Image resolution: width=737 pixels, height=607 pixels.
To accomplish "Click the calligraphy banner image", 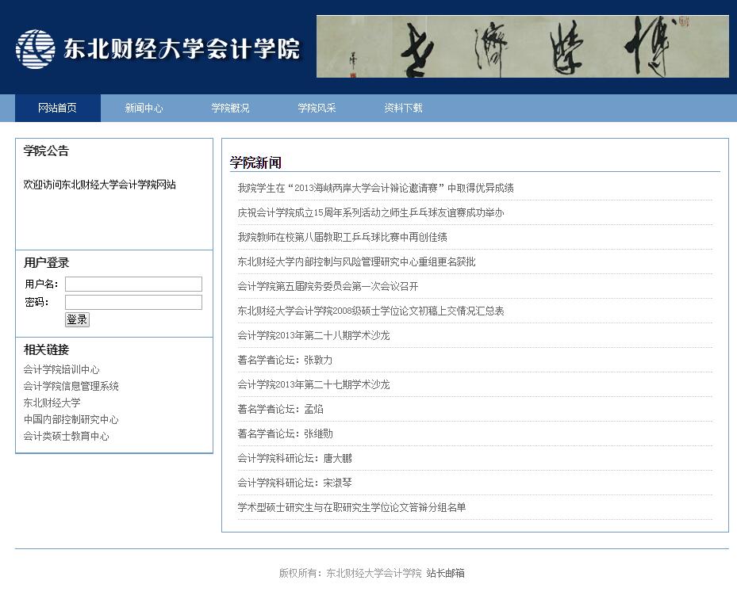I will 522,47.
